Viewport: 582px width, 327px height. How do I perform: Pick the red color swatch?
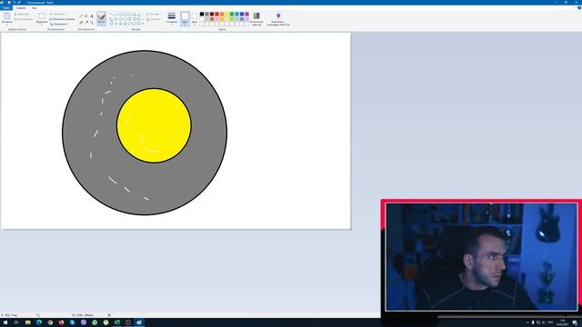216,15
